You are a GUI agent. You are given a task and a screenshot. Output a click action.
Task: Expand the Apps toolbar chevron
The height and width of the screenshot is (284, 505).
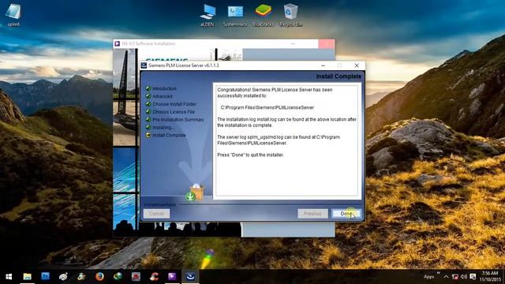point(439,273)
